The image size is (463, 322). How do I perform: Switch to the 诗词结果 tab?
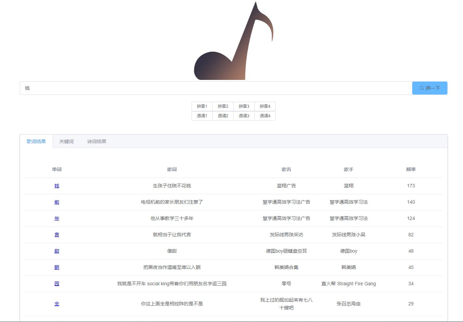point(96,141)
